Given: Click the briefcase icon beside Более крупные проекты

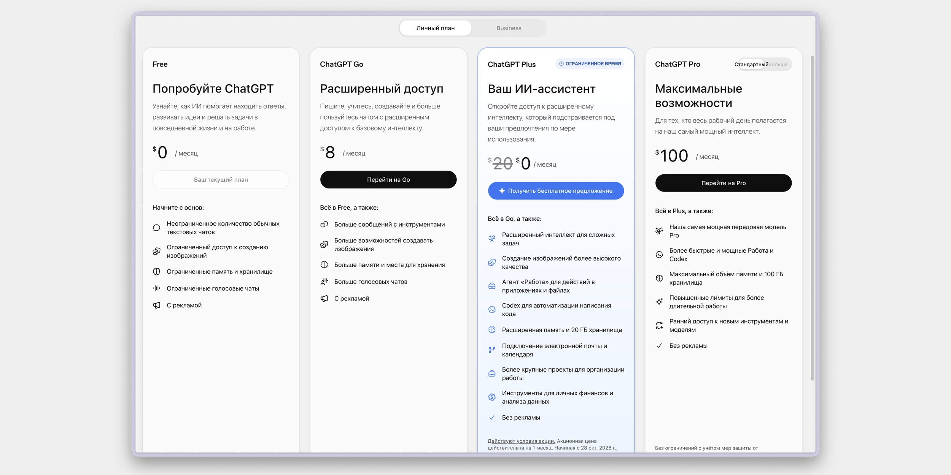Looking at the screenshot, I should click(x=492, y=373).
